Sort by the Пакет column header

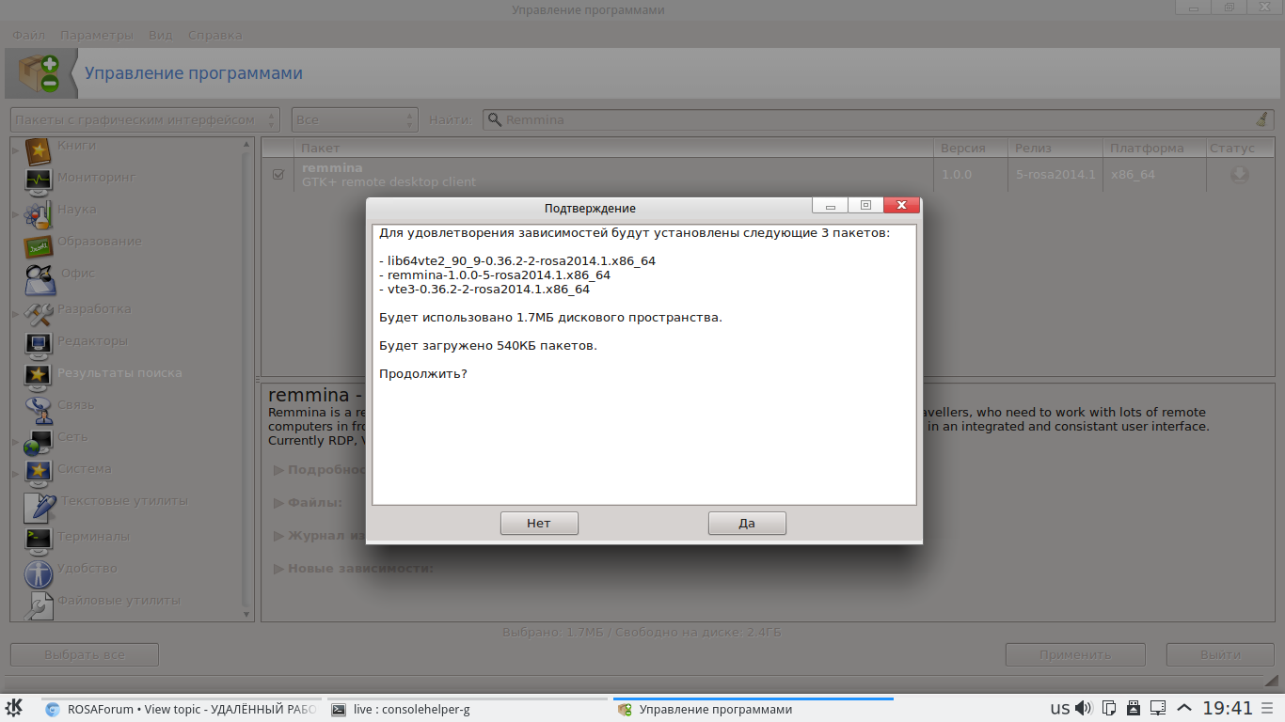coord(614,148)
